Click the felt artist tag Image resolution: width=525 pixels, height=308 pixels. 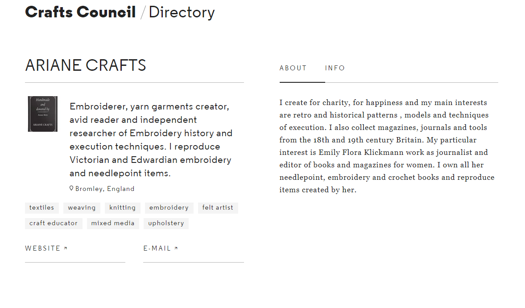pos(218,208)
